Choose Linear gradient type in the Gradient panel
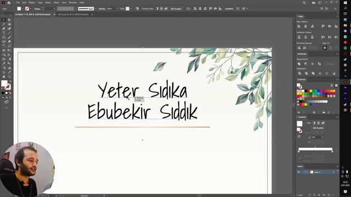The height and width of the screenshot is (197, 351). pyautogui.click(x=314, y=123)
